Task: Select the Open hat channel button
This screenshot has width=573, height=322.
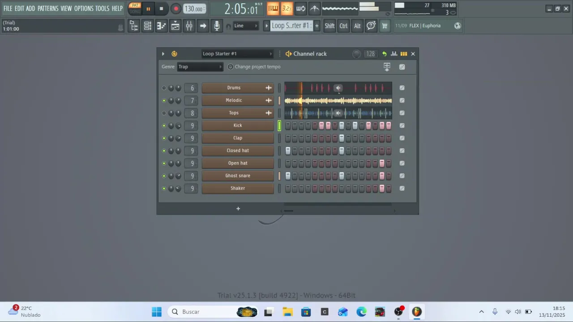Action: click(x=238, y=163)
